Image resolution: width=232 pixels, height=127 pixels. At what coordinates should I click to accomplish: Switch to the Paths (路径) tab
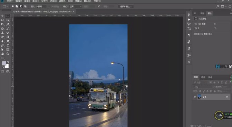coord(210,77)
